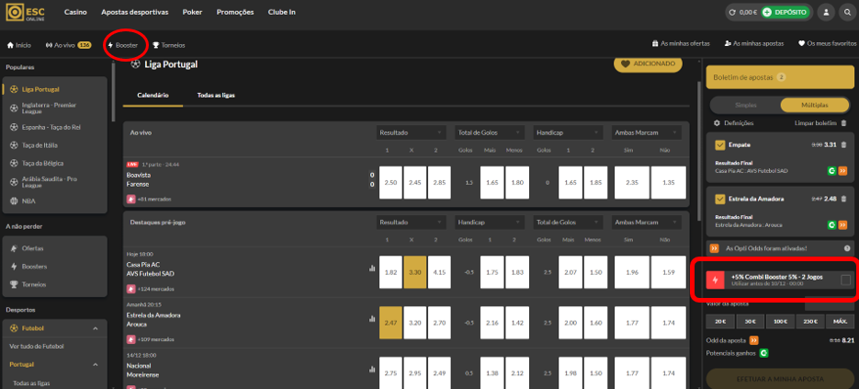This screenshot has width=859, height=389.
Task: Remove Estrela da Amadora bet via trash icon
Action: coord(843,199)
